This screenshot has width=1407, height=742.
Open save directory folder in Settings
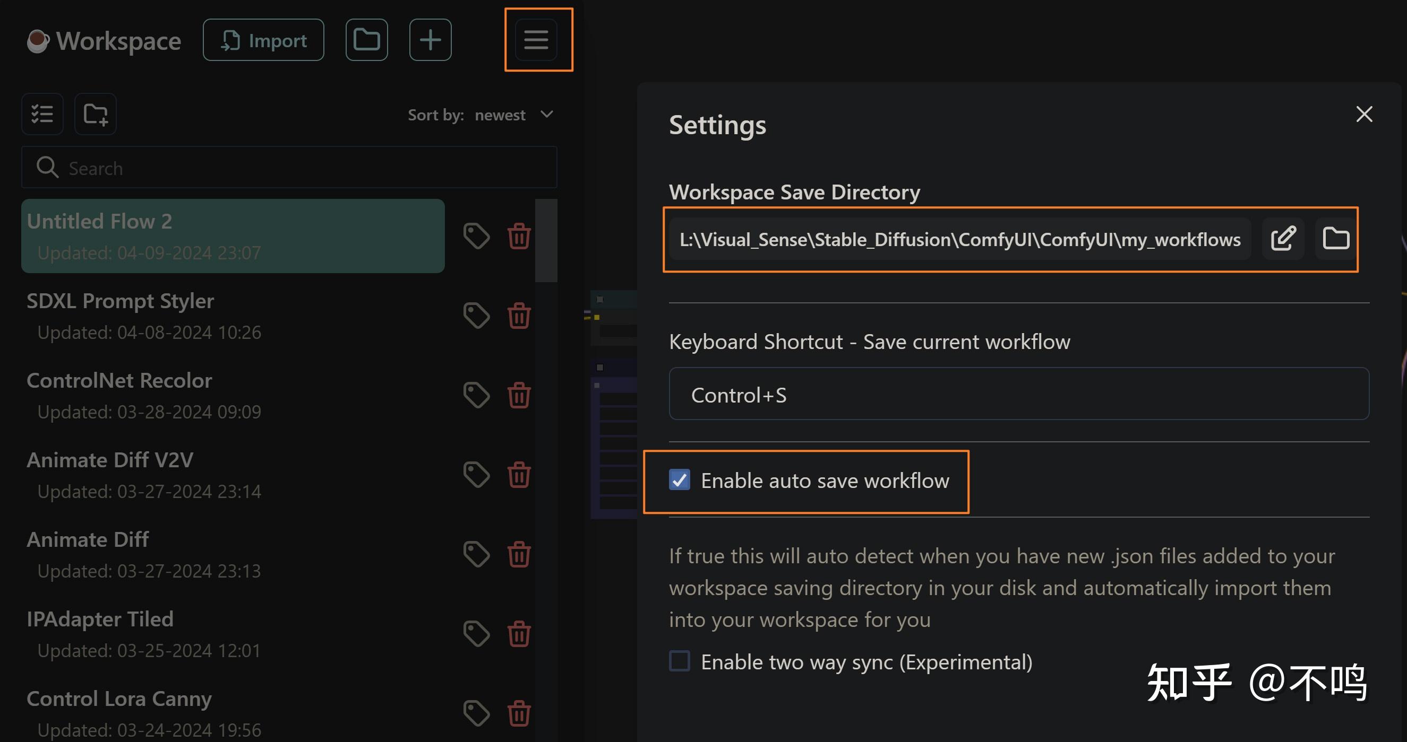[x=1335, y=239]
